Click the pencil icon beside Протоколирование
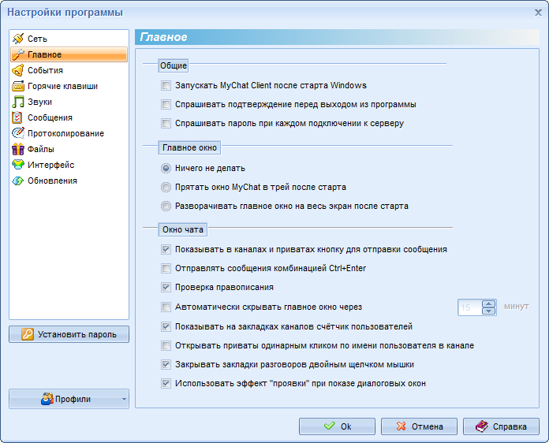Screen dimensions: 549x443 (x=18, y=133)
